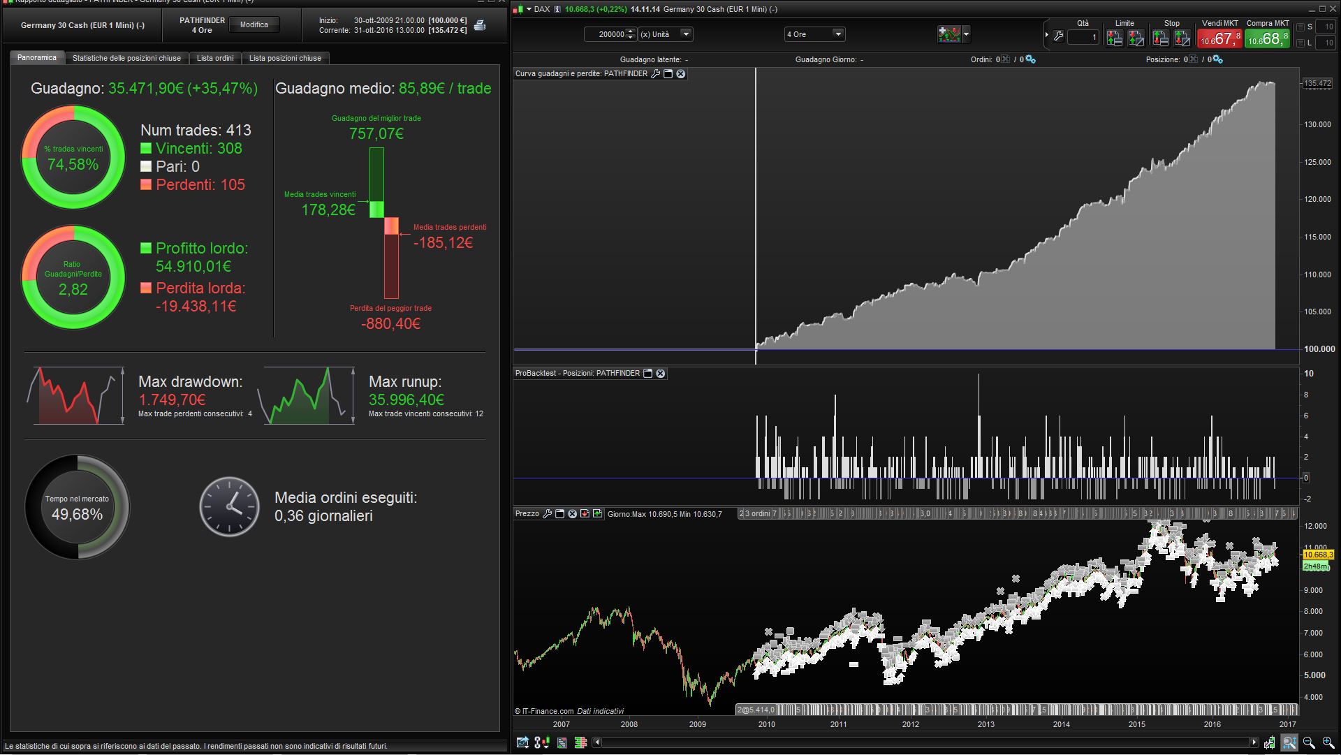Open wrench settings on Prezzo panel
The image size is (1341, 755).
[548, 514]
